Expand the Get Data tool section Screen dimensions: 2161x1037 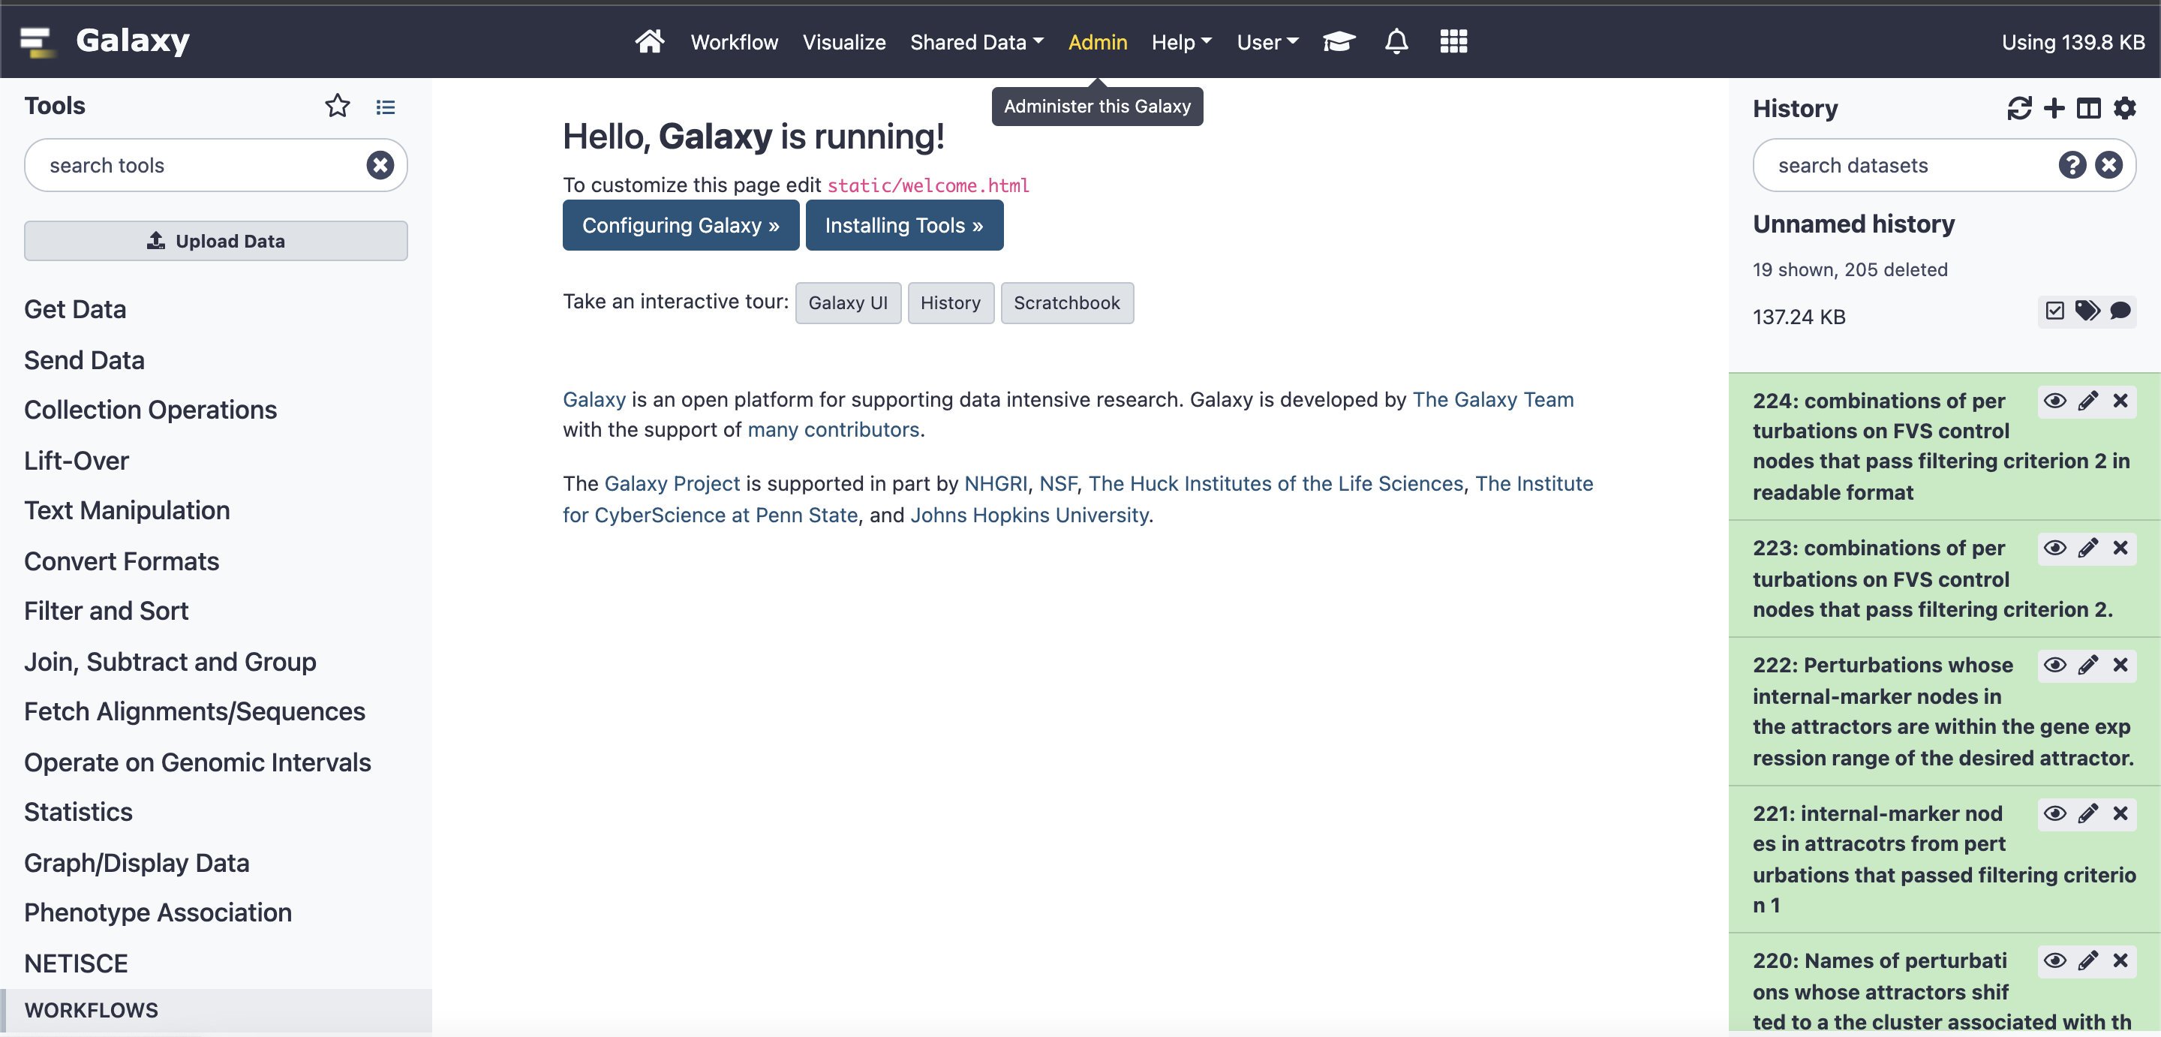click(75, 308)
